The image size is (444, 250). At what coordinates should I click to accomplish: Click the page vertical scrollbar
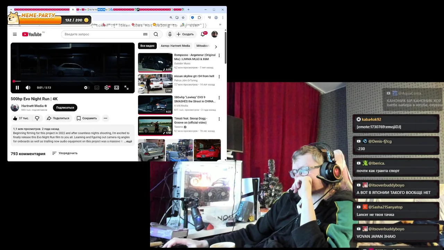click(x=225, y=48)
